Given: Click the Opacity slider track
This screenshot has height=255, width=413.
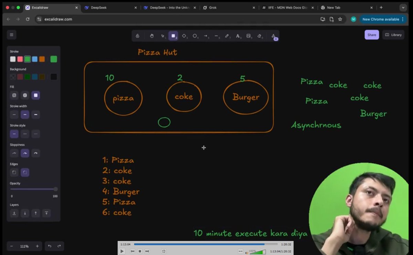Looking at the screenshot, I should point(33,189).
